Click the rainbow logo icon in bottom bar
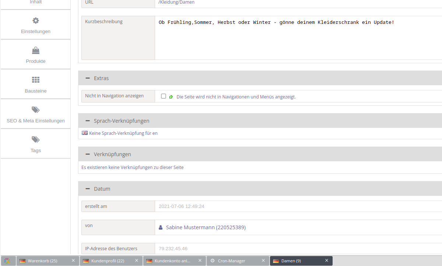This screenshot has width=442, height=266. [x=7, y=261]
